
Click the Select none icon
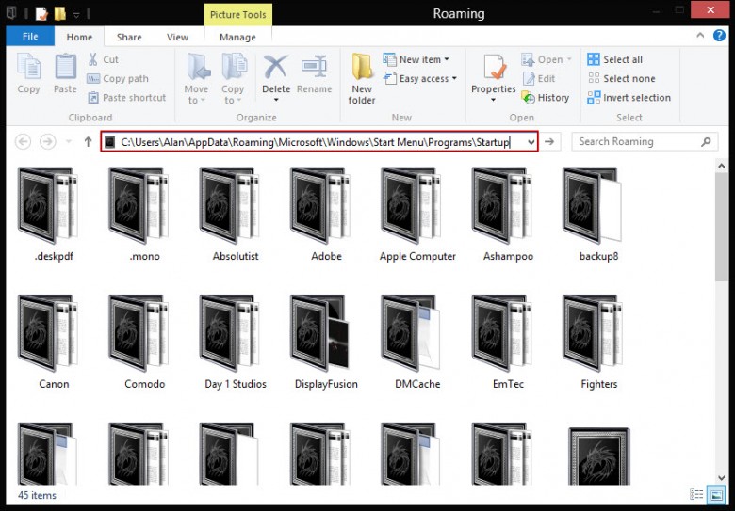pos(594,78)
